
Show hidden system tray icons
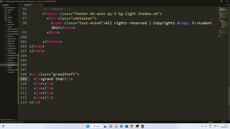202,126
